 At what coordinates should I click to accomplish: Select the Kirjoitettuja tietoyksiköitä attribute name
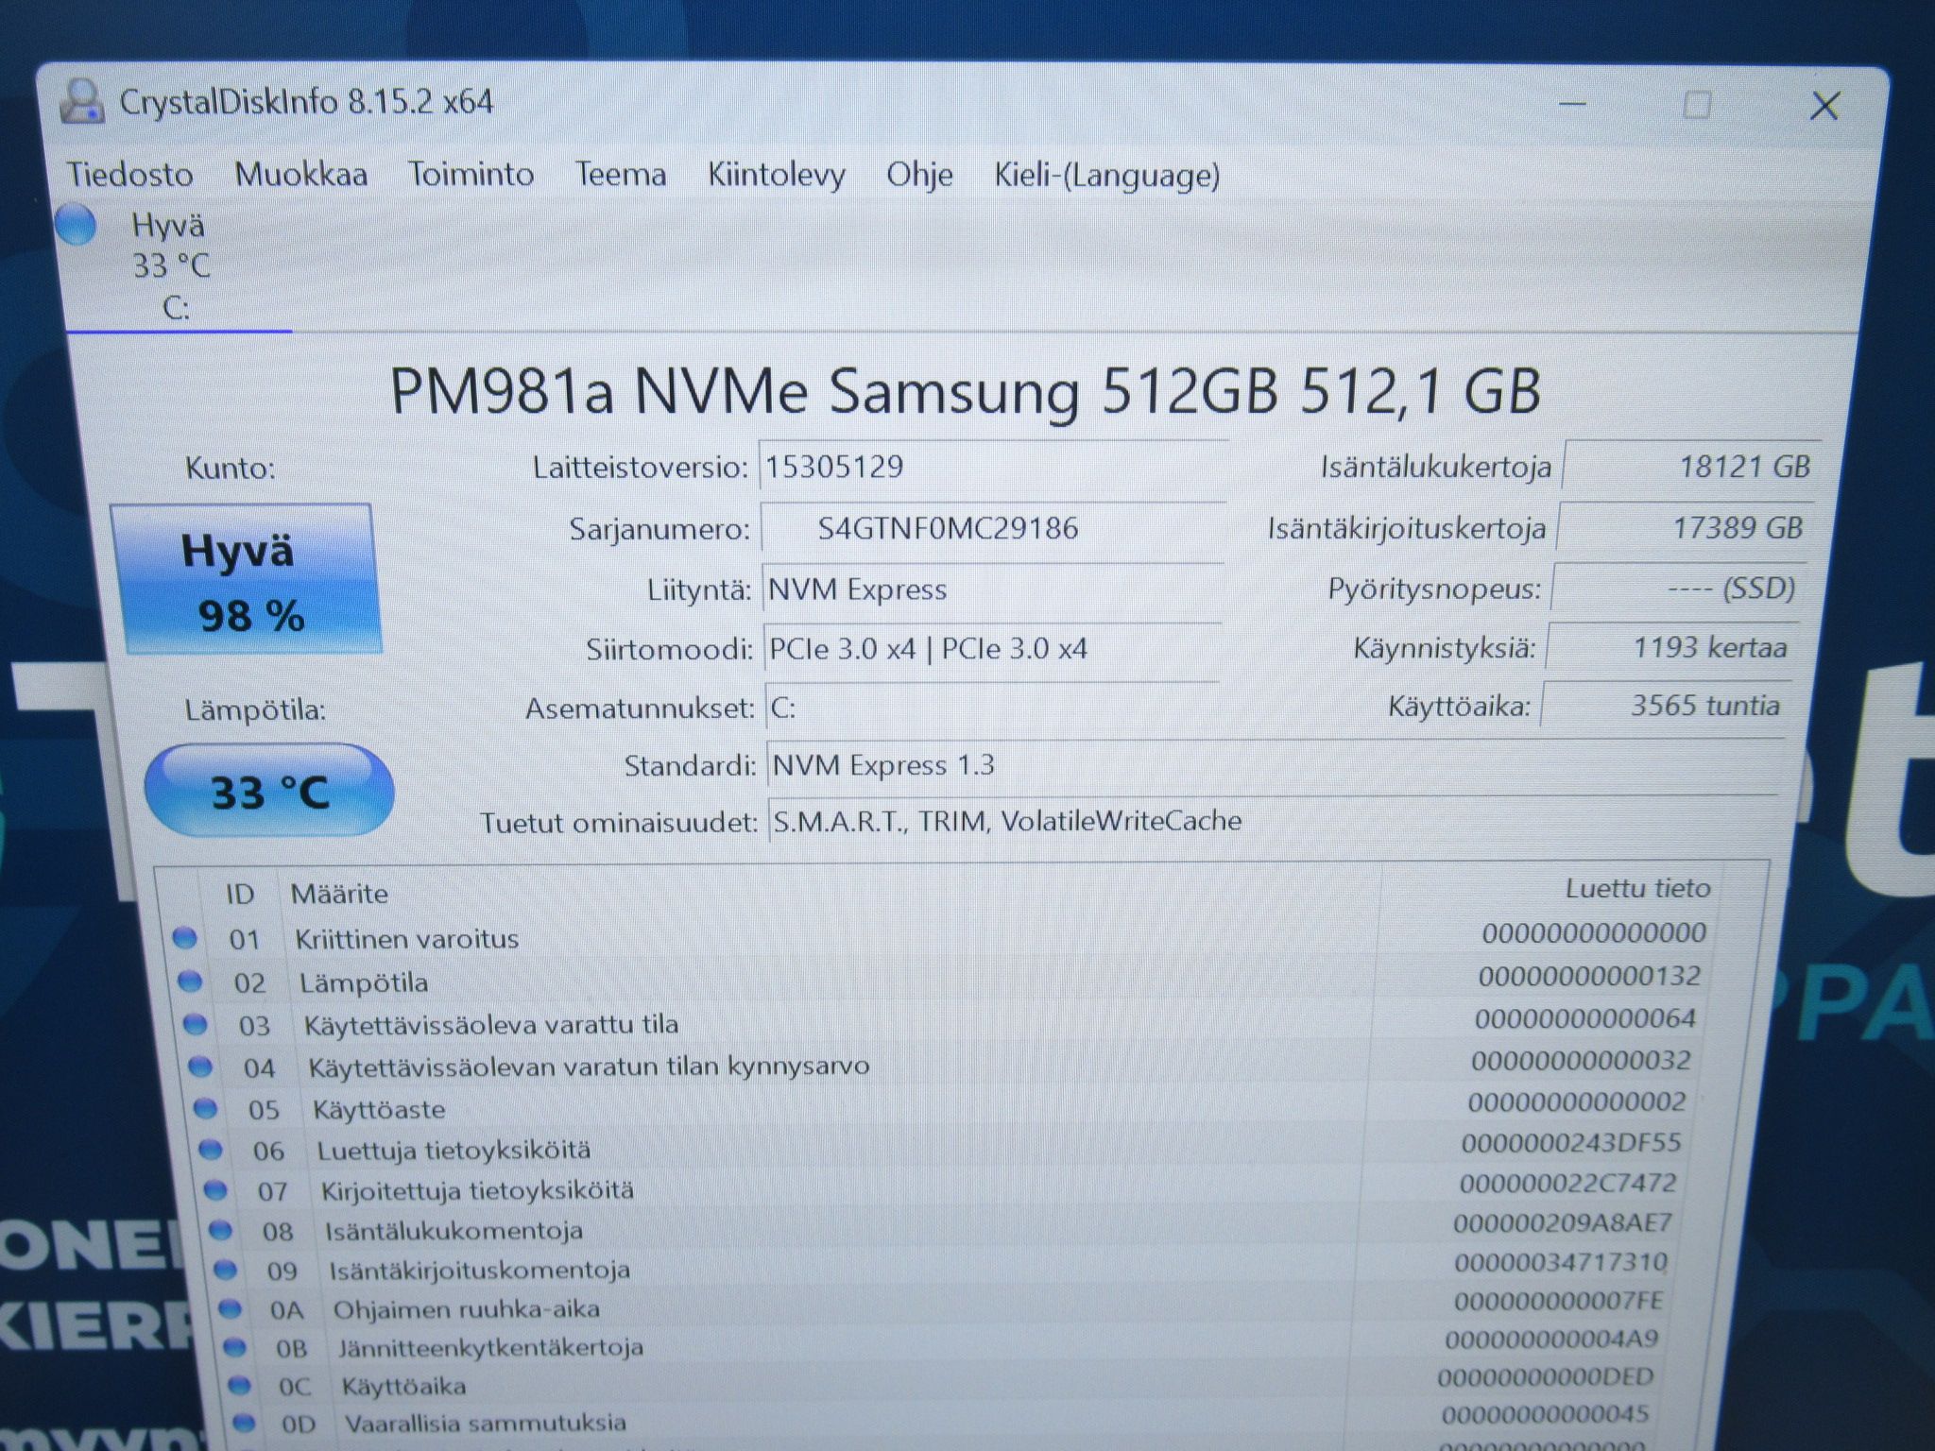click(477, 1190)
